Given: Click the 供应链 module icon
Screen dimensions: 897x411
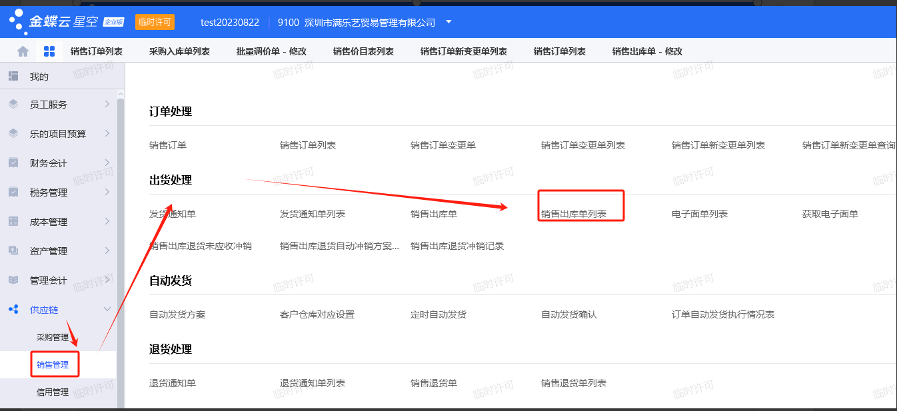Looking at the screenshot, I should (13, 310).
